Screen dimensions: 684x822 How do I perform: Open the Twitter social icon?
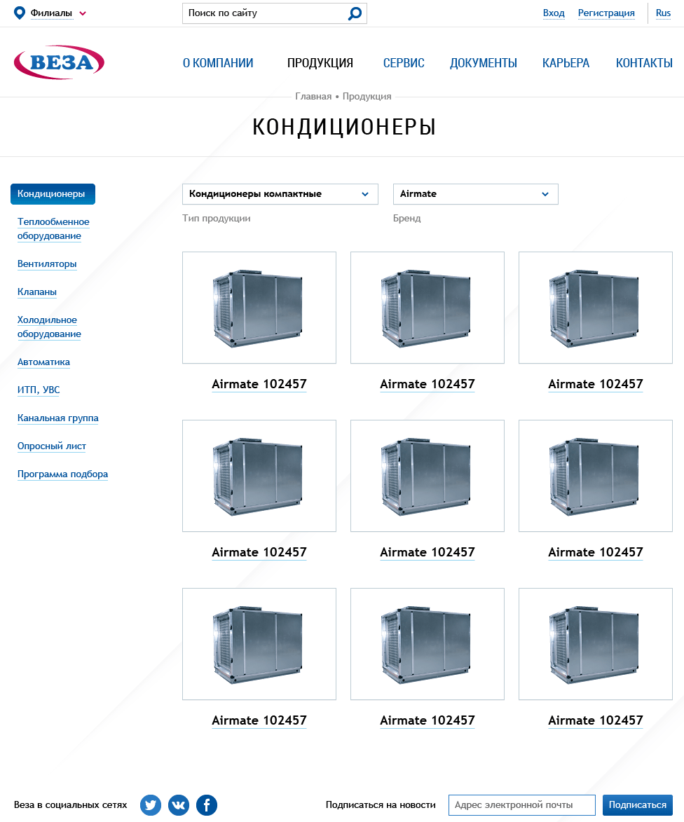pos(151,805)
